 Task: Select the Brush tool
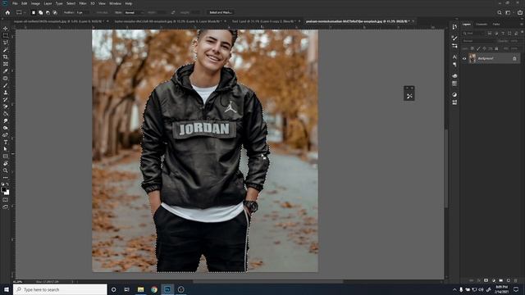point(6,85)
